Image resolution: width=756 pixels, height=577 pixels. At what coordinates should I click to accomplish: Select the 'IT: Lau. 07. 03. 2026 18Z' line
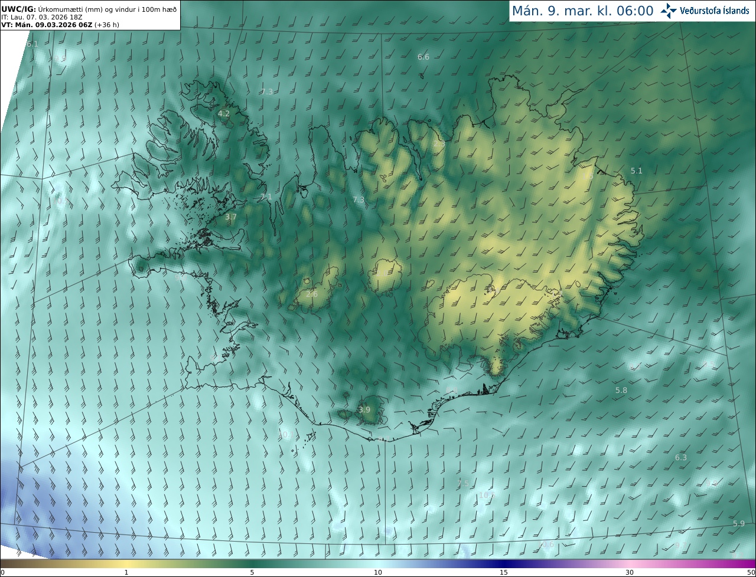[x=41, y=17]
